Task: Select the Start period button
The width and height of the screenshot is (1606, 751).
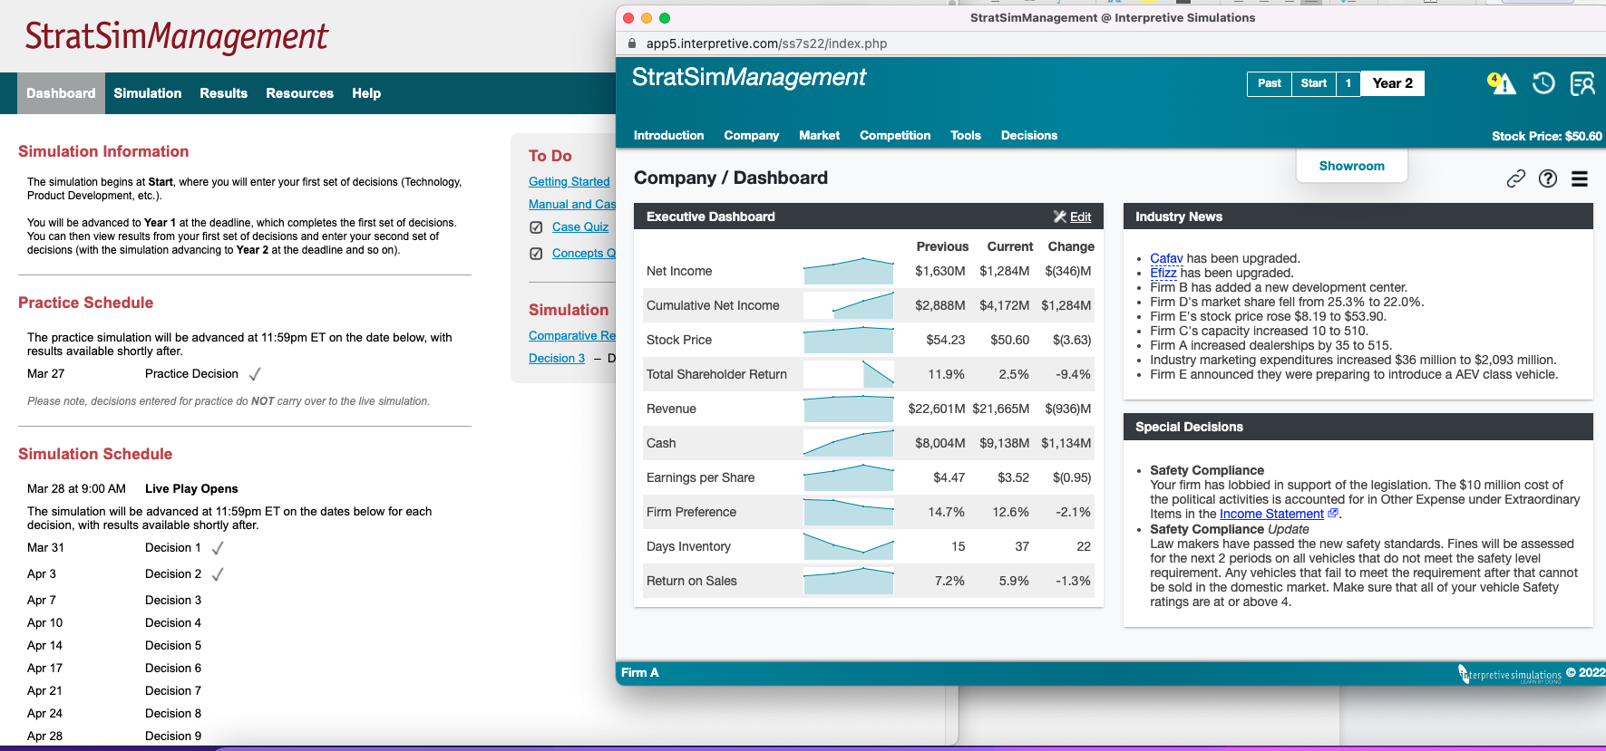Action: (x=1314, y=83)
